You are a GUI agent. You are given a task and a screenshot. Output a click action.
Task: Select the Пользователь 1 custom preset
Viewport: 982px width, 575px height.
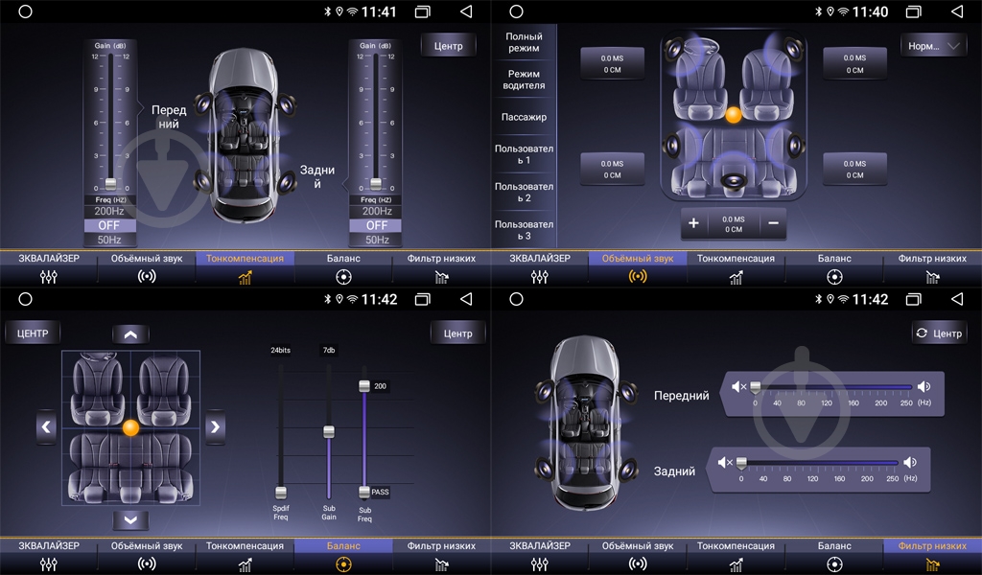[x=524, y=154]
